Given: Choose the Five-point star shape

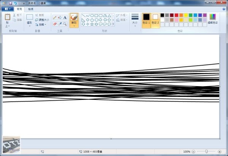Looking at the screenshot, I should (92, 24).
